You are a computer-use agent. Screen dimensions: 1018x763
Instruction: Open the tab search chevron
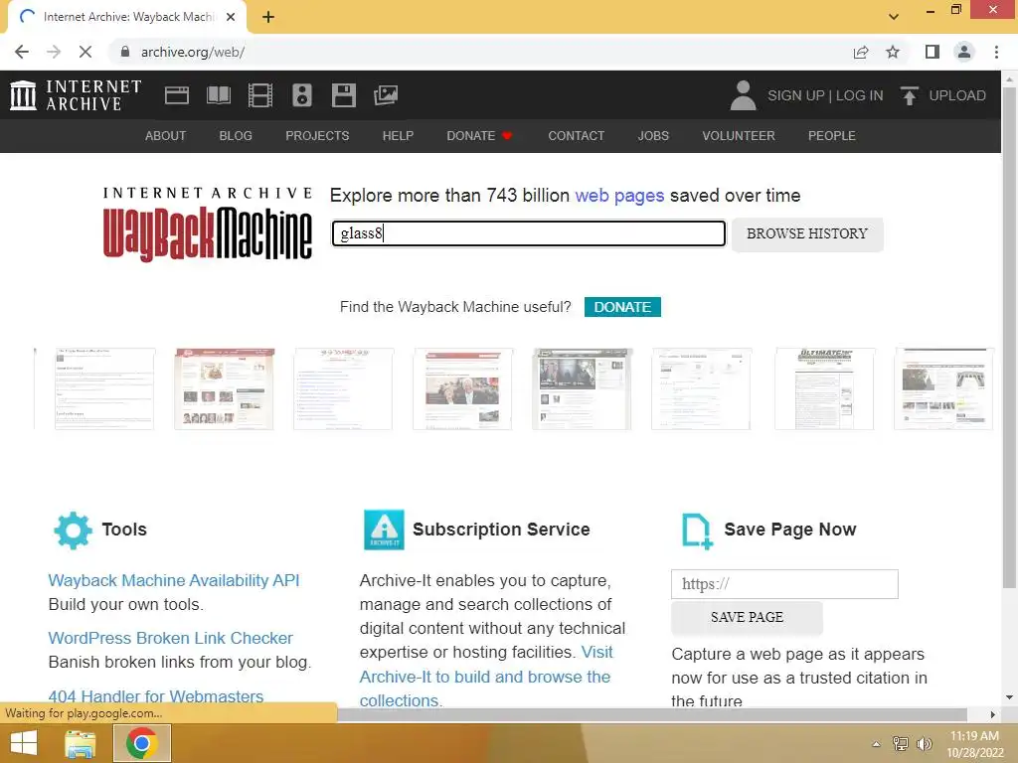coord(894,17)
